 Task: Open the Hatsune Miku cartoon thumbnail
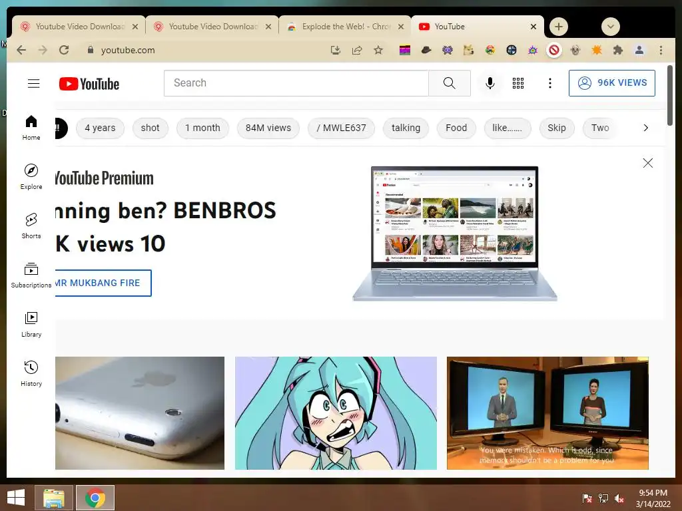336,413
